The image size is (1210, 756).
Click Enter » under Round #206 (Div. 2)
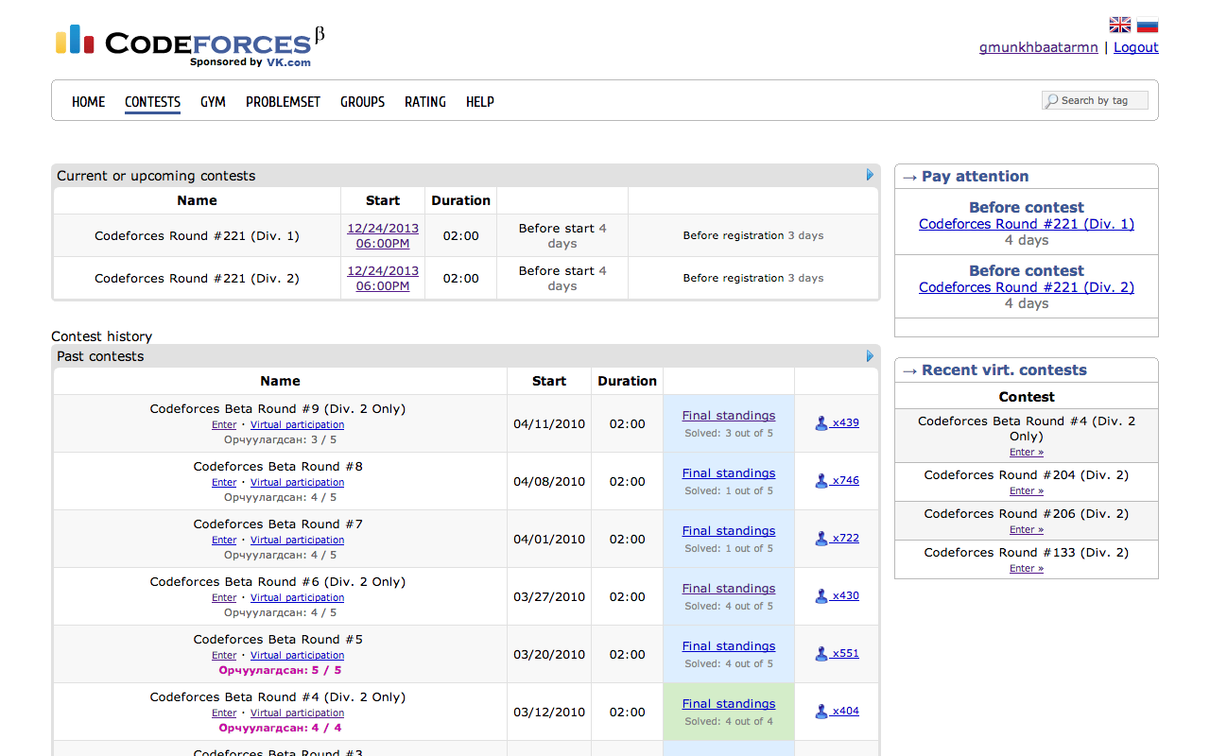1027,530
